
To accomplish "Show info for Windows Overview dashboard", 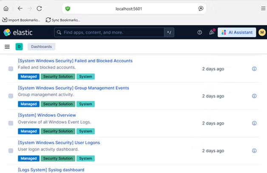I will click(254, 123).
